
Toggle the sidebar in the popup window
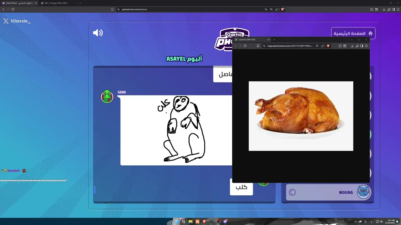coord(362,46)
